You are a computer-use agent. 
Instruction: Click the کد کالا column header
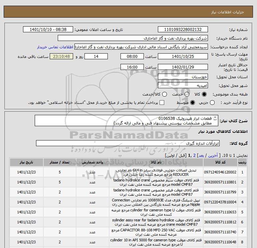click(x=220, y=162)
